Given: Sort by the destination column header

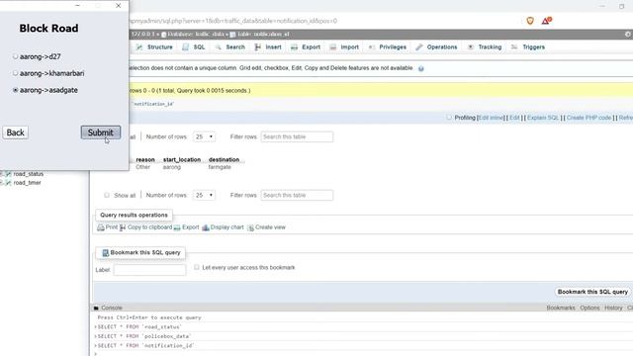Looking at the screenshot, I should click(x=225, y=160).
